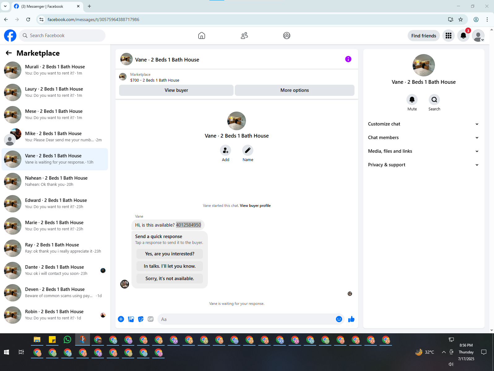The image size is (494, 371).
Task: Open the Robin 2 Beds 1 Bath conversation
Action: (55, 315)
